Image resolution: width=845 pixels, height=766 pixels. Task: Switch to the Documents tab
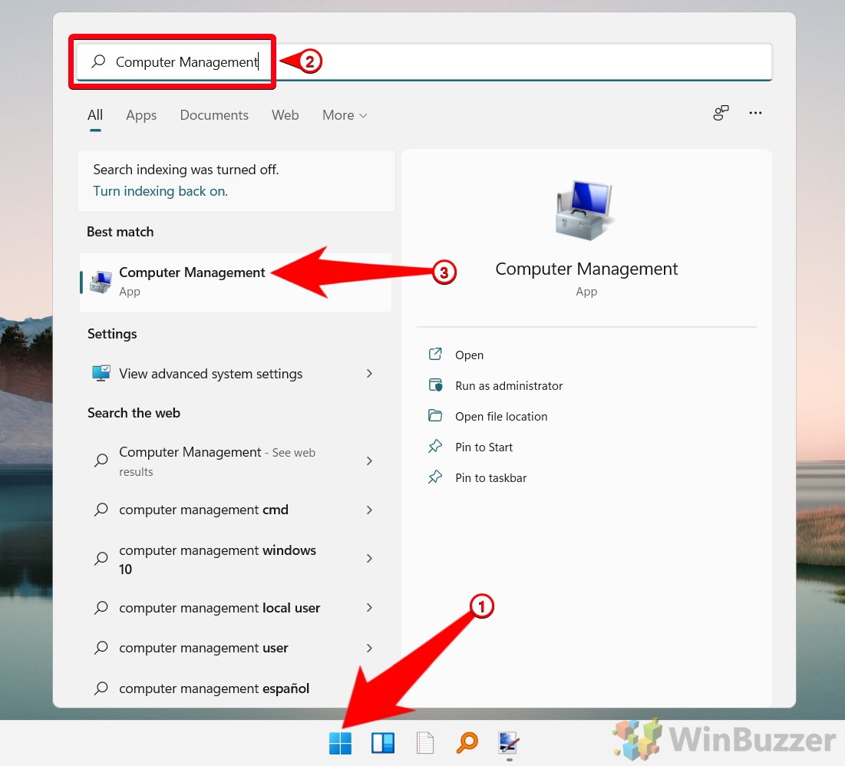214,115
